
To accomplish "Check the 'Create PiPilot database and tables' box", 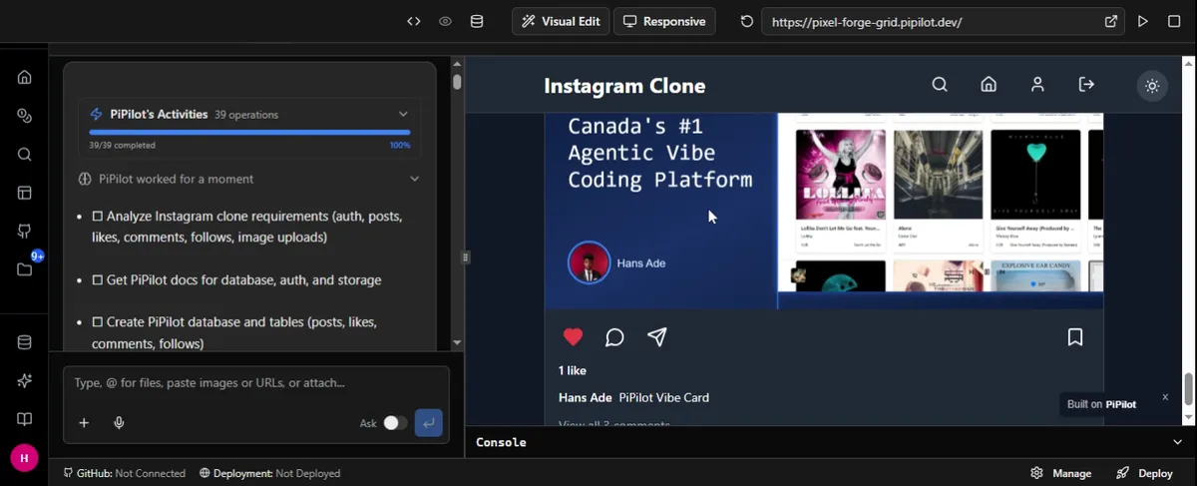I will coord(98,322).
